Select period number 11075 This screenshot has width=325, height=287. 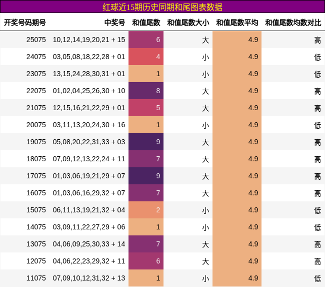click(x=36, y=278)
